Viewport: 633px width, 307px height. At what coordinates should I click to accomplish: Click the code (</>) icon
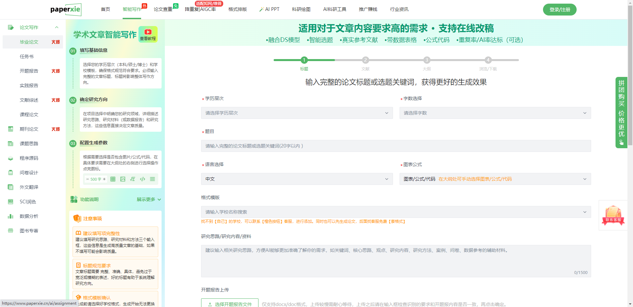142,179
